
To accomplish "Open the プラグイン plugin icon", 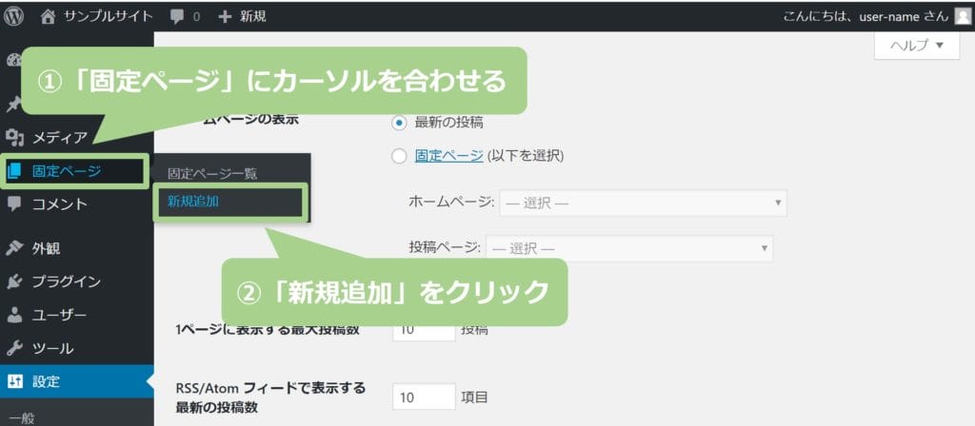I will (14, 281).
